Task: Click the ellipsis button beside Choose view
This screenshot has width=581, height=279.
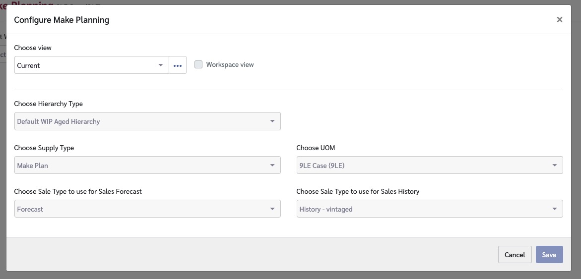Action: coord(178,65)
